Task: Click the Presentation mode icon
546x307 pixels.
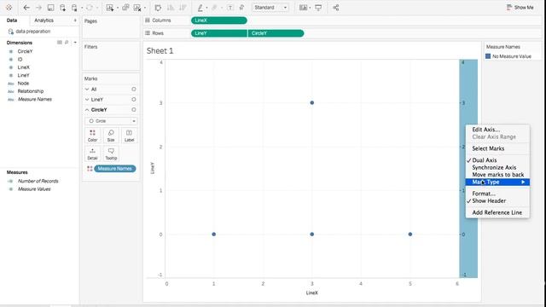Action: click(318, 8)
